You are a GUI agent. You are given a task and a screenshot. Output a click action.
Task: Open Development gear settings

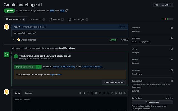click(x=172, y=81)
